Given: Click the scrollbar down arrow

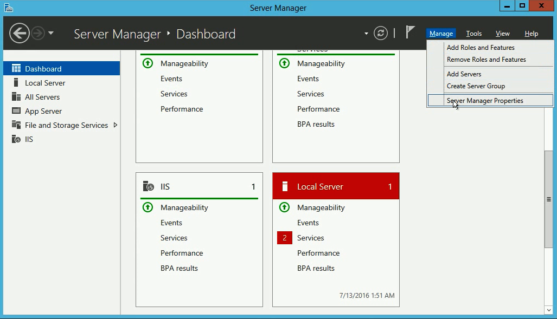Looking at the screenshot, I should pos(548,310).
